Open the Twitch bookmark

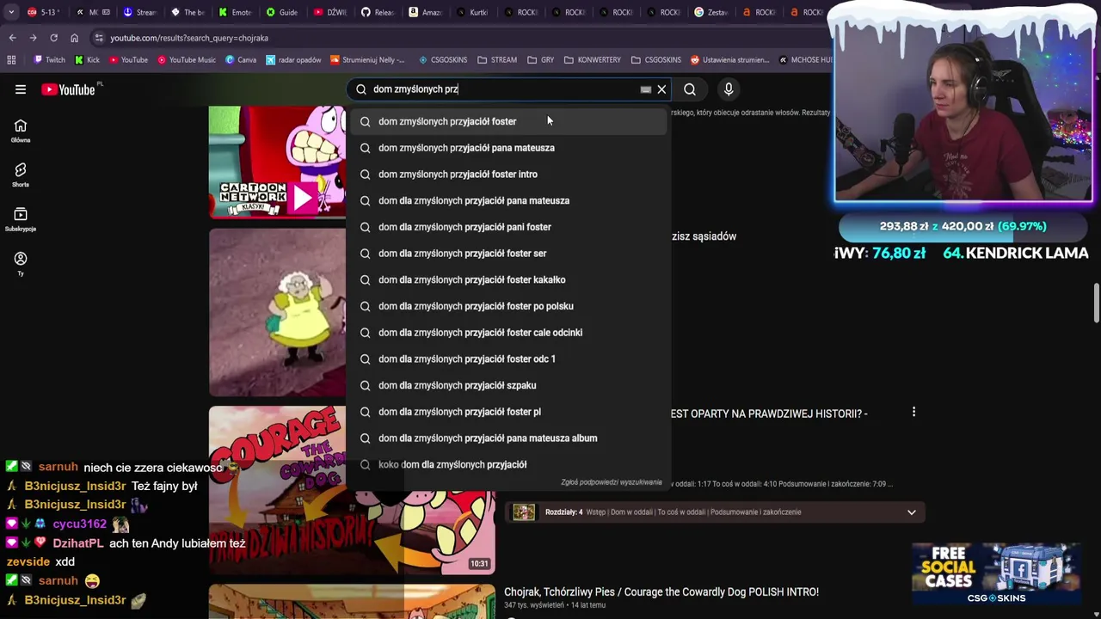point(49,60)
